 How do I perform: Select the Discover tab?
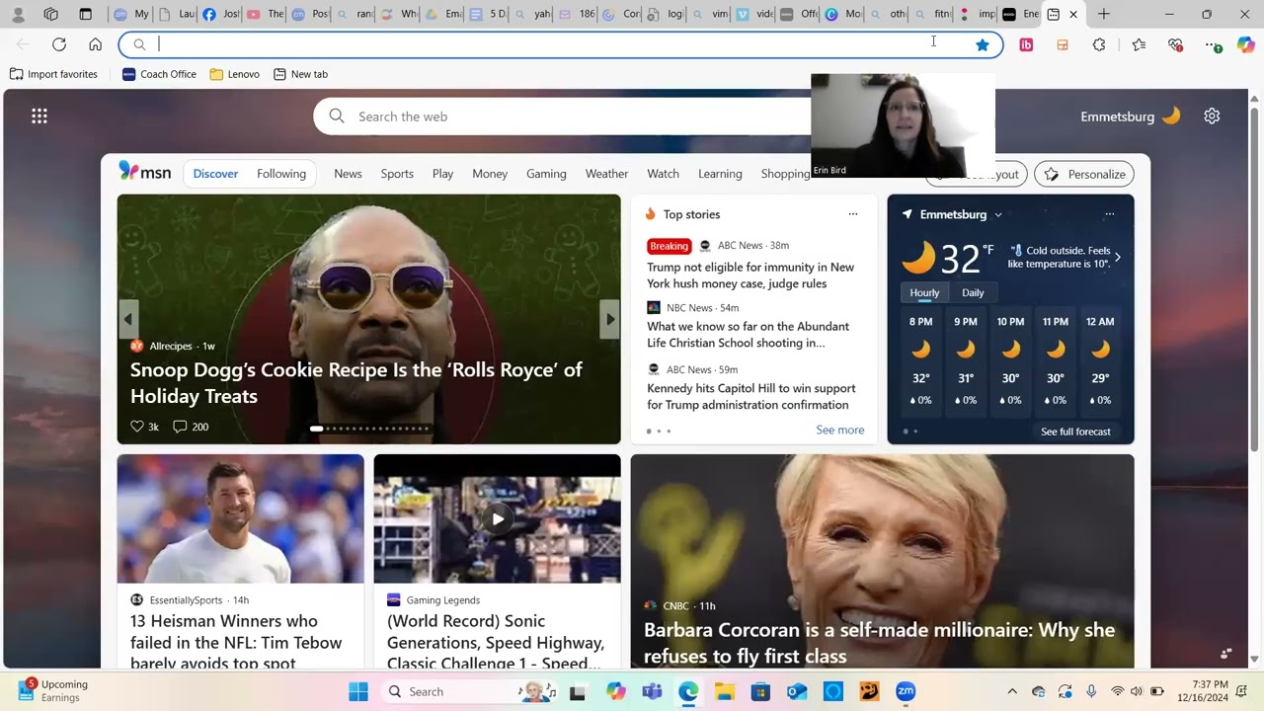[215, 174]
